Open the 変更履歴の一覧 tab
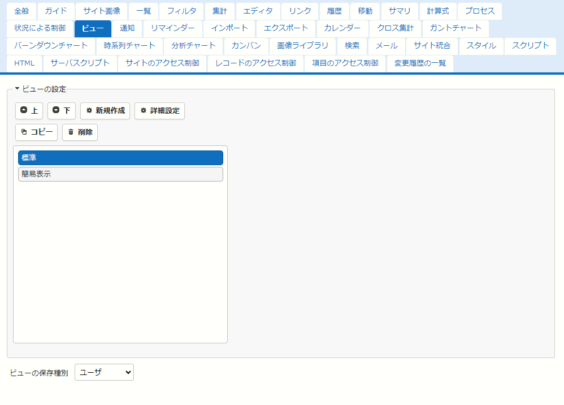The height and width of the screenshot is (405, 564). click(420, 63)
